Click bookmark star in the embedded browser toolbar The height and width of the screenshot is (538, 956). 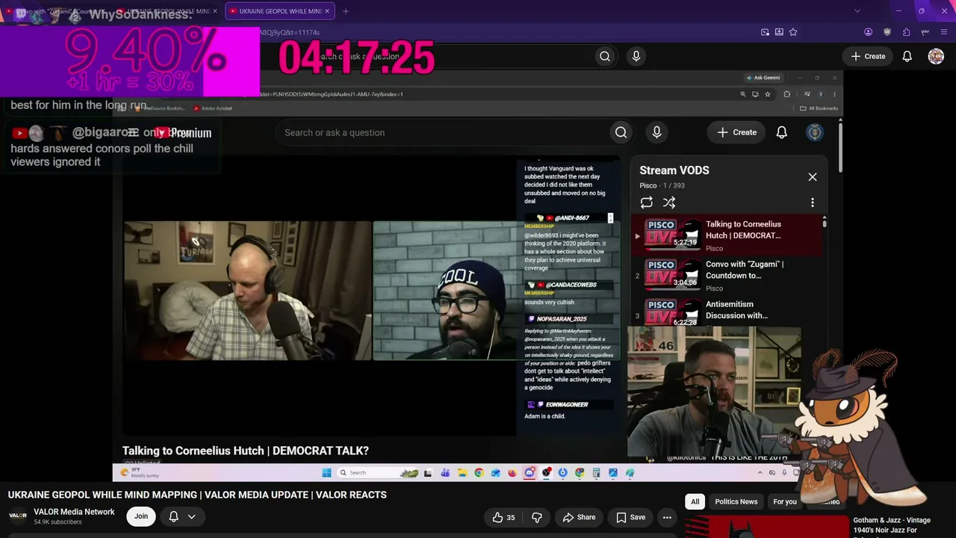(x=768, y=94)
